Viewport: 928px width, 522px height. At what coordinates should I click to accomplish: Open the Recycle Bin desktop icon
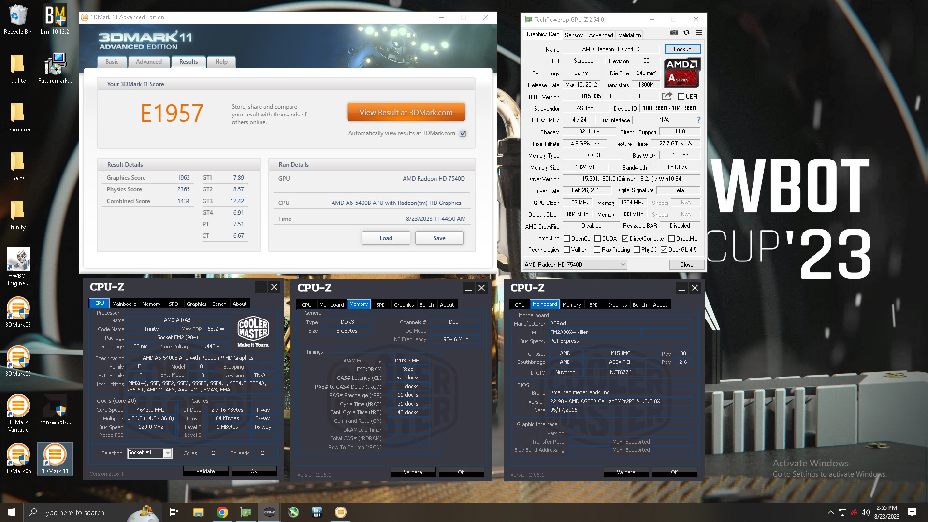click(x=18, y=20)
